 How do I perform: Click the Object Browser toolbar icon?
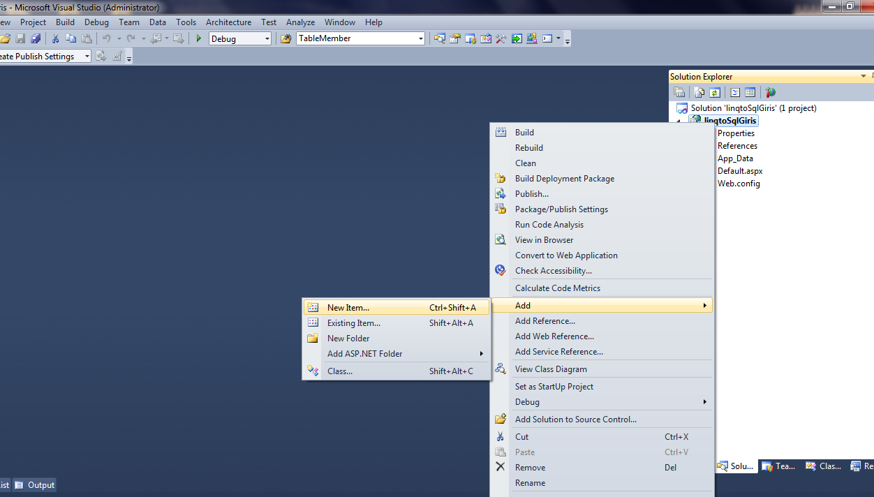(x=485, y=38)
